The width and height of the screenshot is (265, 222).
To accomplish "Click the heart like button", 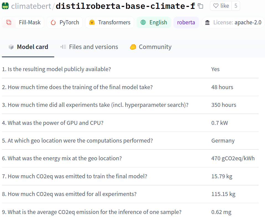I will pos(221,6).
